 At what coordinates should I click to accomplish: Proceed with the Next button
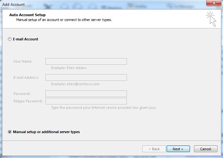178,149
